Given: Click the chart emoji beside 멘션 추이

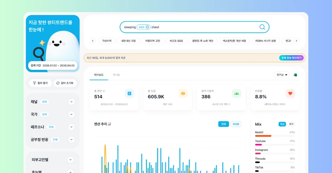Looking at the screenshot, I should (109, 124).
